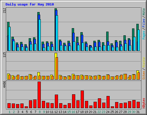Select day 24 on the x-axis
Screen dimensions: 147x115
pos(108,112)
